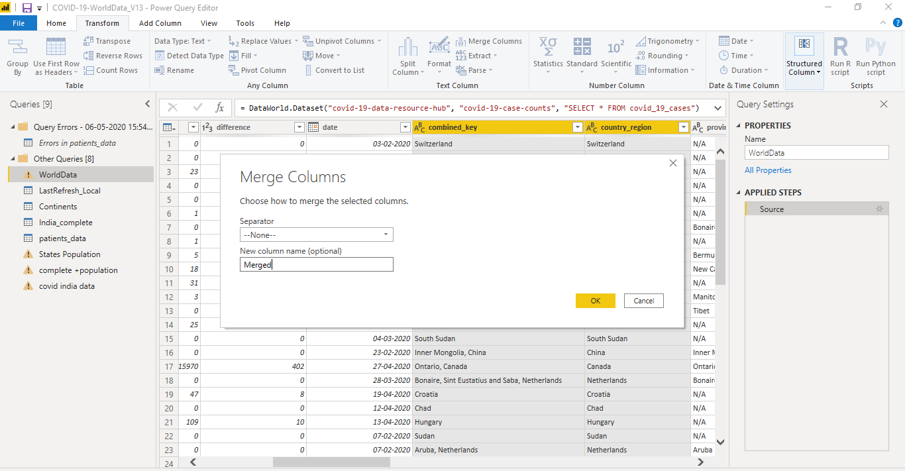The width and height of the screenshot is (905, 471).
Task: Click the Scientific icon
Action: [x=616, y=47]
